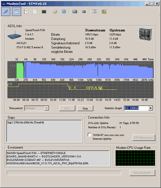Click the BOARD_NAME=BANT-V line
Screen dimensions: 161x188
pyautogui.click(x=44, y=157)
